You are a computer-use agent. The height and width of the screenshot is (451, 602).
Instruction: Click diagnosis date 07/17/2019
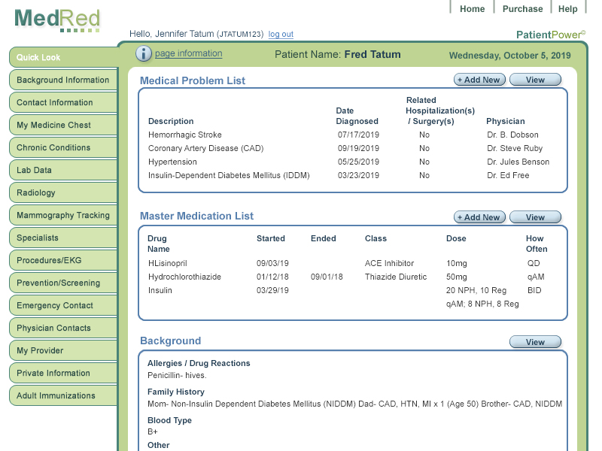point(358,135)
